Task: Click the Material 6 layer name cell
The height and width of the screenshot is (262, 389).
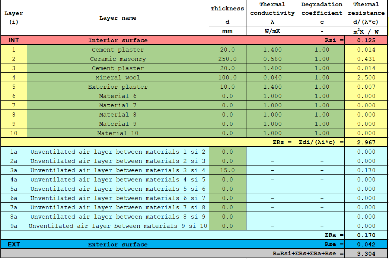Action: (x=118, y=96)
